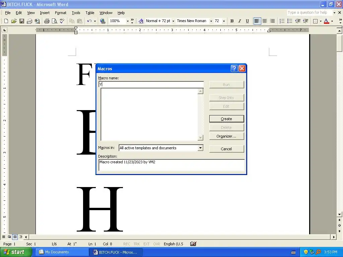The image size is (343, 257).
Task: Click the tab-stop selector at ruler corner
Action: 4,30
